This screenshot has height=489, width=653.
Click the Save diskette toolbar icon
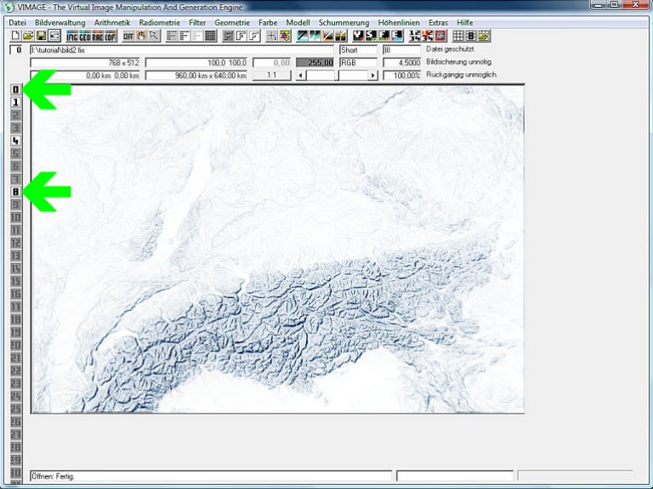pos(40,36)
